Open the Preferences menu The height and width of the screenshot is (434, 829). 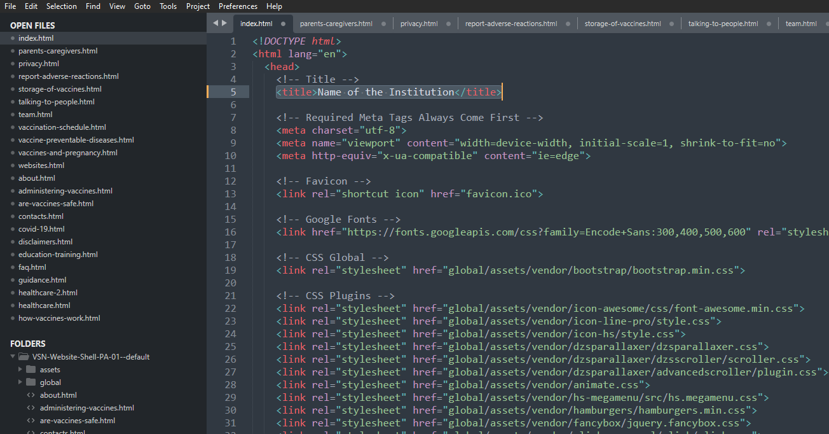238,6
